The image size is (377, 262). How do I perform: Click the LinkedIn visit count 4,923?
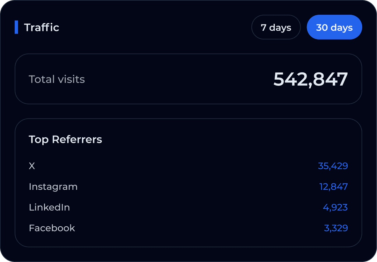click(x=335, y=207)
